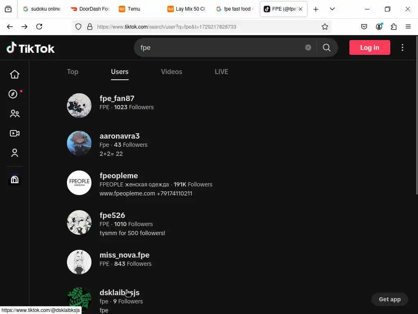Switch to the Lay Mix 50 Ct tab
418x314 pixels.
tap(187, 9)
